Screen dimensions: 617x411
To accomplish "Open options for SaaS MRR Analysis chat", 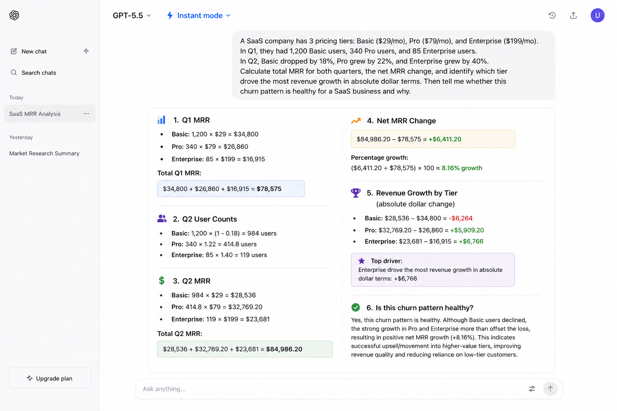I will pyautogui.click(x=86, y=114).
